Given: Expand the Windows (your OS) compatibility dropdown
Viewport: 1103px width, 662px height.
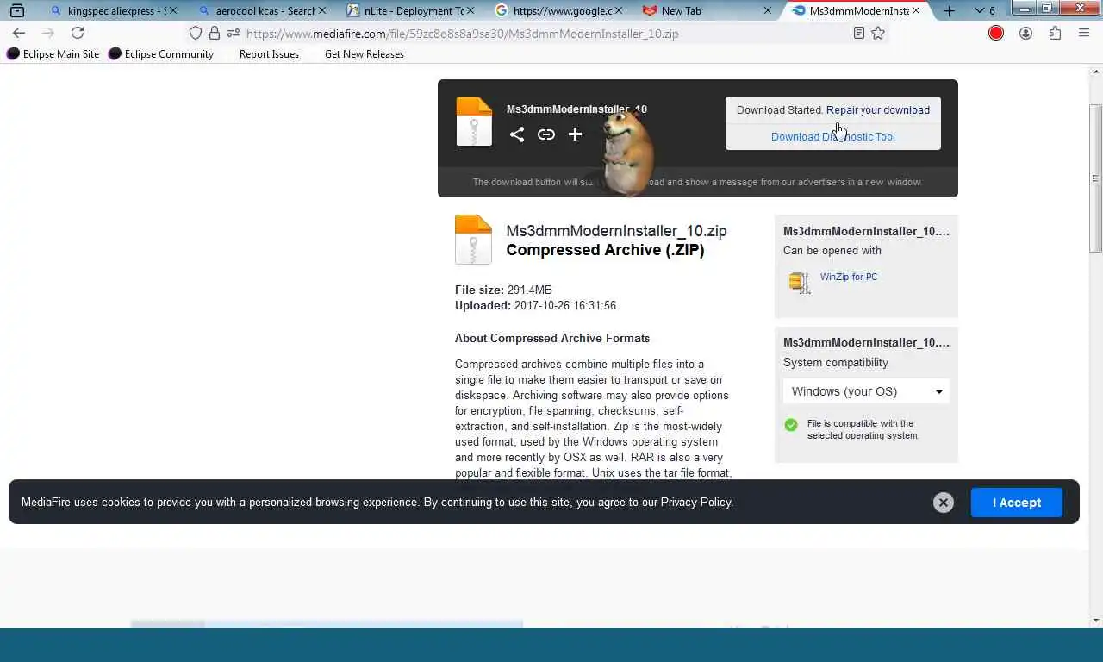Looking at the screenshot, I should click(x=866, y=391).
